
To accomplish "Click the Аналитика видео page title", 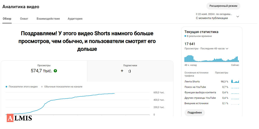I will tap(21, 7).
